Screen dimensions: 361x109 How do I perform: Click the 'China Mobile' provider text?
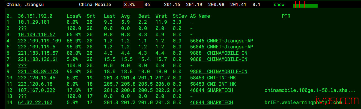(95, 5)
